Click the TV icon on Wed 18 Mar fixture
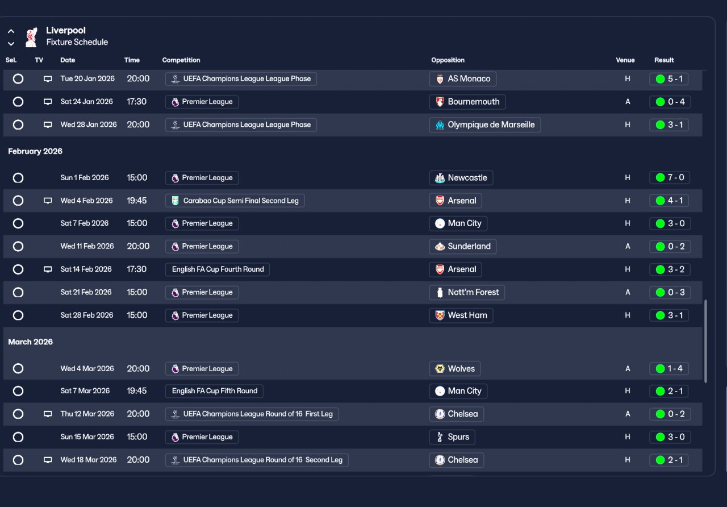 48,460
